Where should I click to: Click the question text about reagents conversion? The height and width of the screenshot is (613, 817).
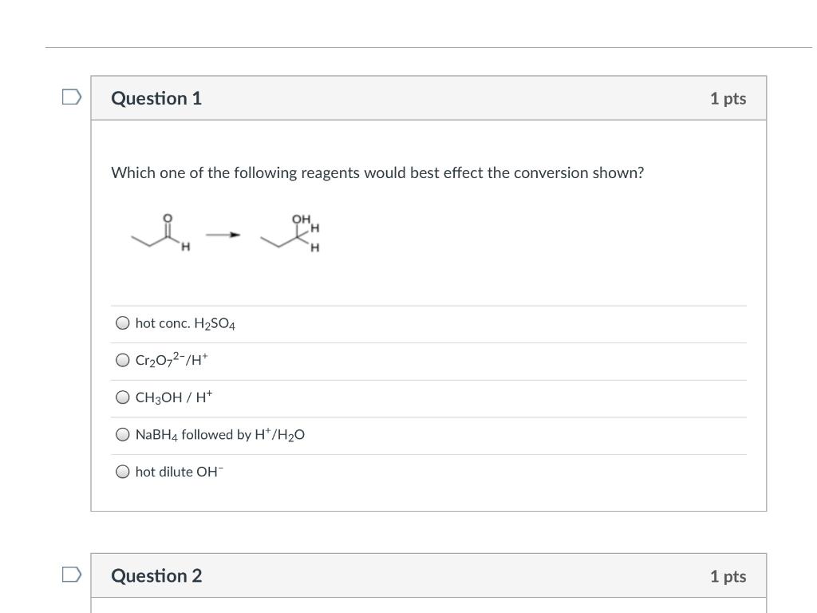tap(377, 172)
